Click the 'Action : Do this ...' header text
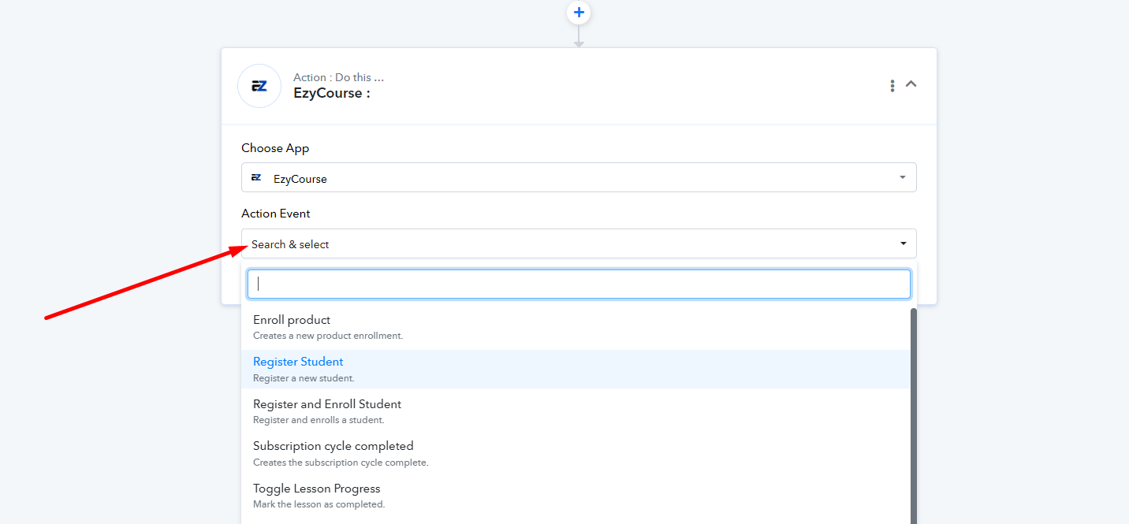The image size is (1129, 524). 338,77
